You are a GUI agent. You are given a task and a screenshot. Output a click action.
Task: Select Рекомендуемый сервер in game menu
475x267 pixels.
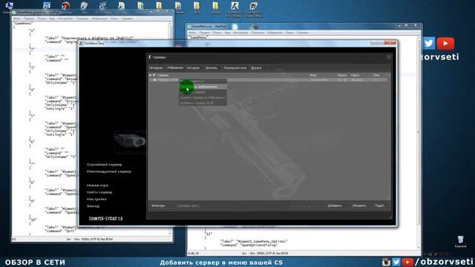tap(109, 171)
